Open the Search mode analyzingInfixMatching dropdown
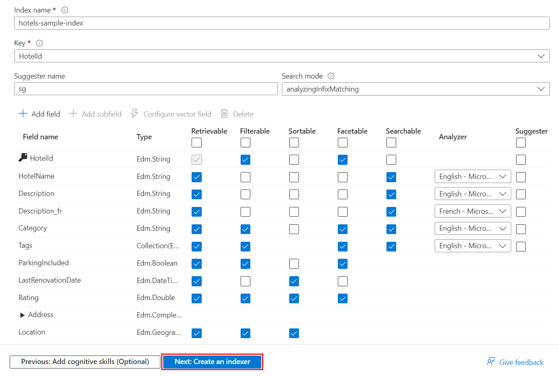 click(x=415, y=89)
